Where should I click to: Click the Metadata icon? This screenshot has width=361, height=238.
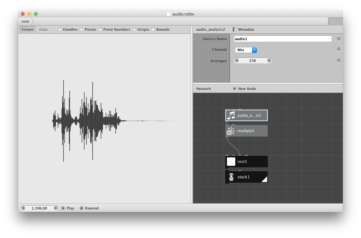[234, 30]
